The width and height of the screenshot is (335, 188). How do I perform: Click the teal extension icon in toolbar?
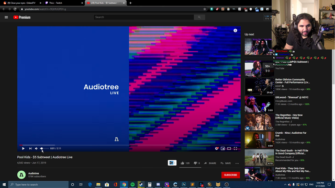(211, 9)
